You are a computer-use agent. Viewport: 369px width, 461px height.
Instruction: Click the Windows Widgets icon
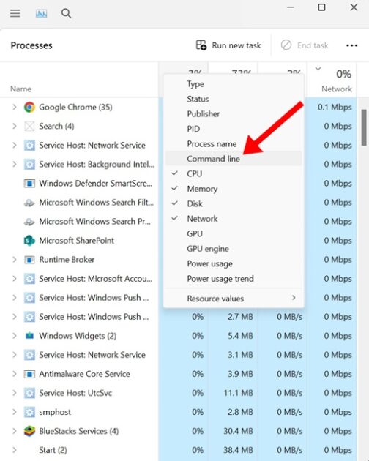click(29, 336)
